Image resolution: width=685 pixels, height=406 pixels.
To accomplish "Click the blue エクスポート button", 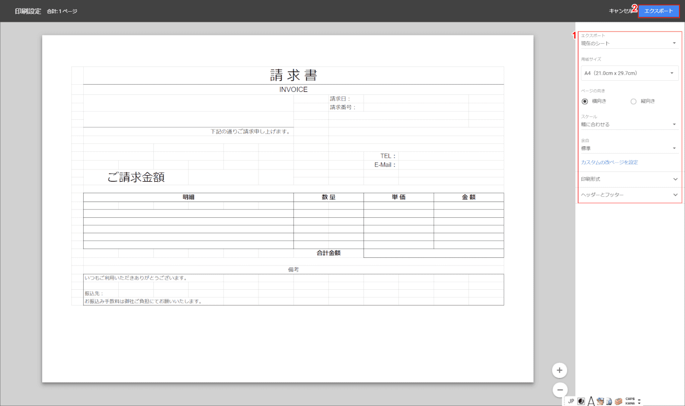I will point(659,11).
